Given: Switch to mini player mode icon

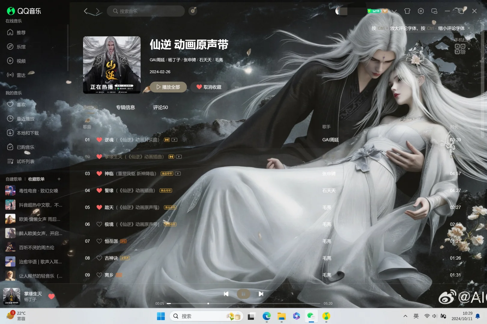Looking at the screenshot, I should [434, 11].
